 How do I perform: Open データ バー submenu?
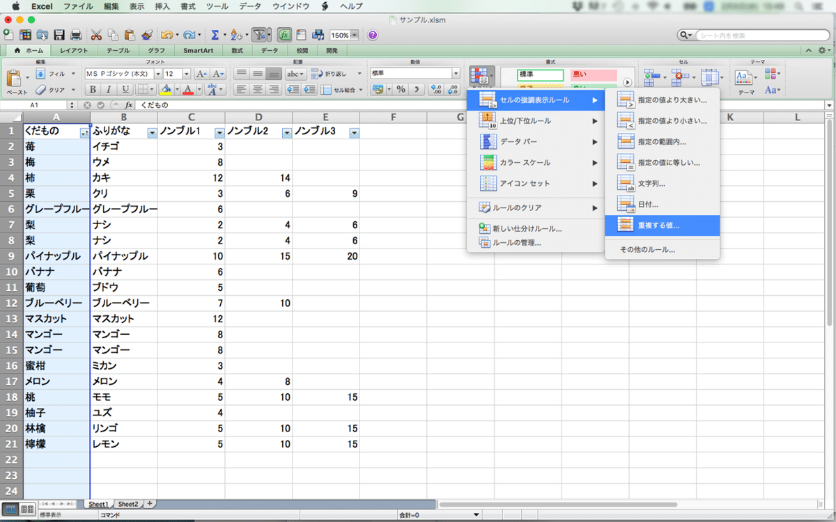pyautogui.click(x=535, y=142)
